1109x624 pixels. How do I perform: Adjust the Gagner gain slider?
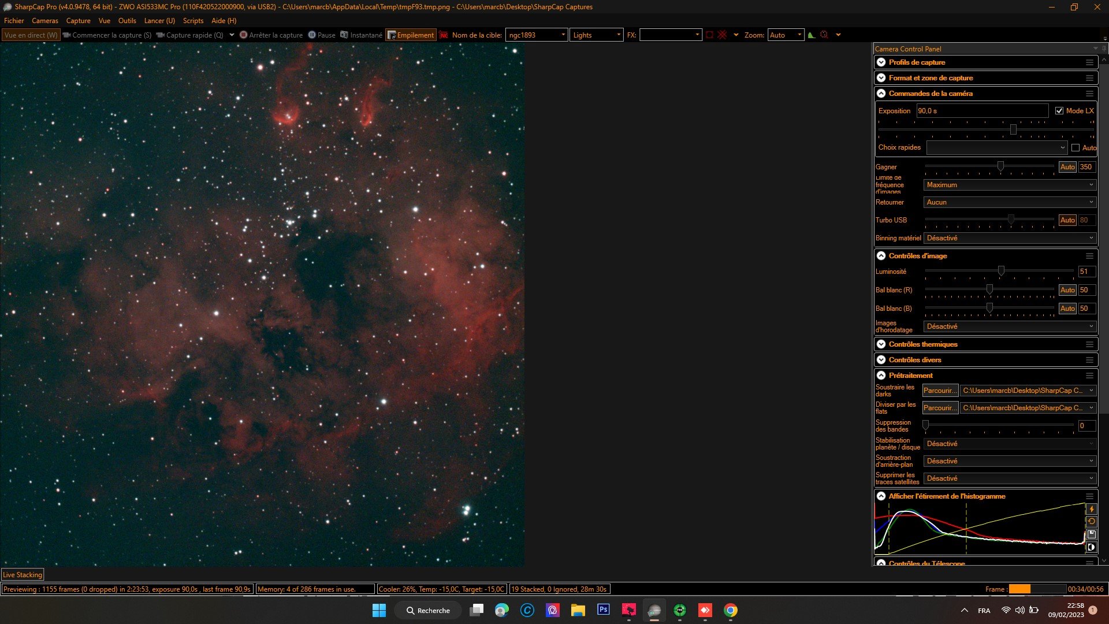tap(1000, 166)
